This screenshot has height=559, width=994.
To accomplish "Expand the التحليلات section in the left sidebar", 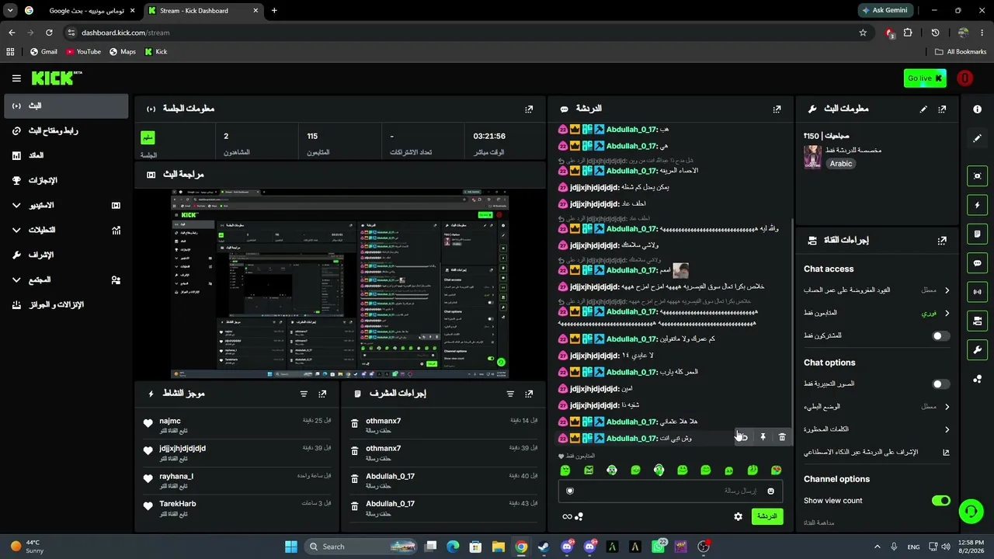I will tap(66, 231).
